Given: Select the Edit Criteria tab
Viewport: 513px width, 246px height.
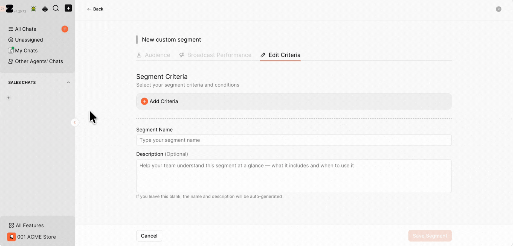Looking at the screenshot, I should tap(280, 55).
